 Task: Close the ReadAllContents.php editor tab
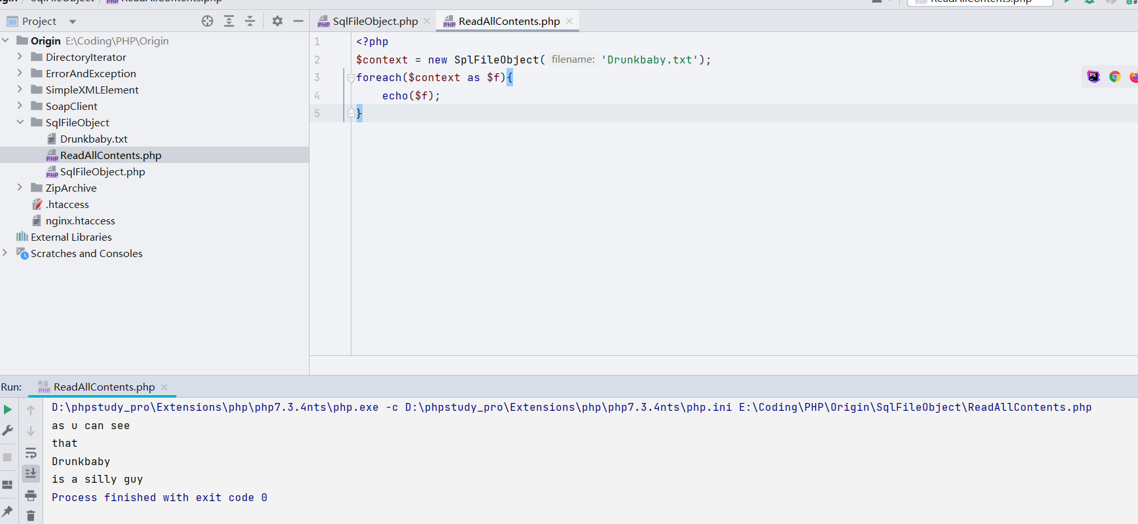[569, 21]
